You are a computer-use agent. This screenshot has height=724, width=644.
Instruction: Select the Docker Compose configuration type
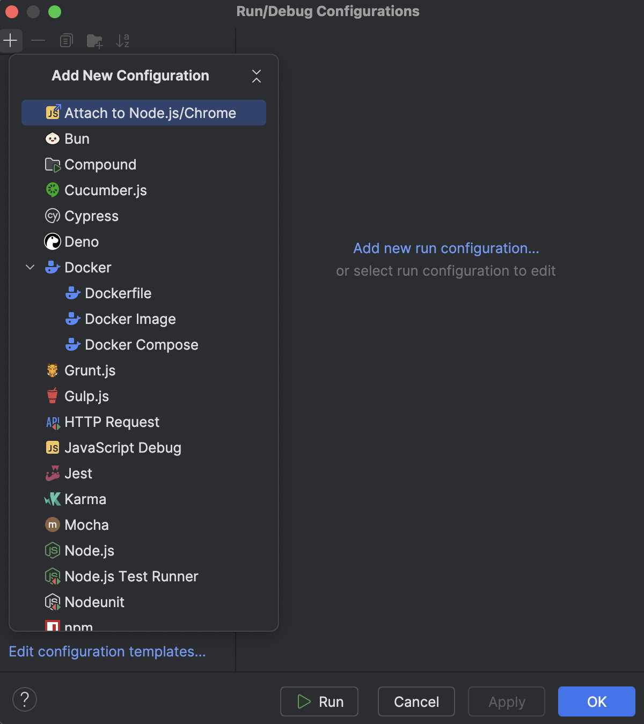tap(142, 345)
